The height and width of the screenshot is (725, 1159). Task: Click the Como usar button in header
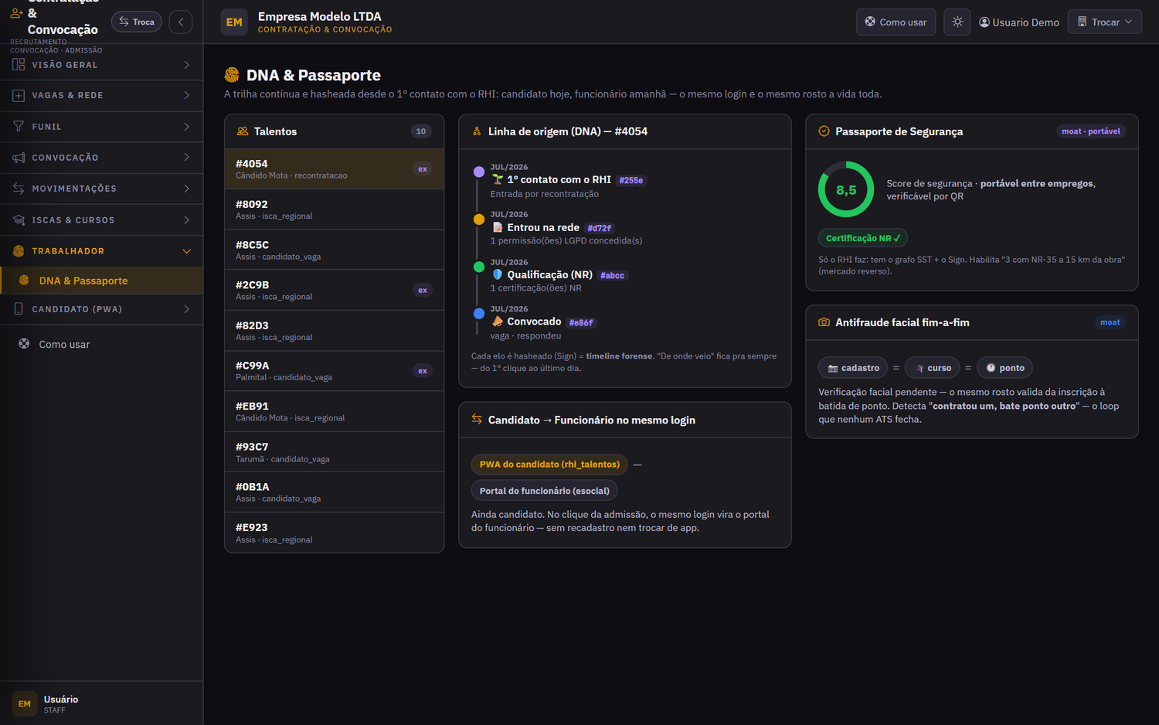[x=896, y=22]
